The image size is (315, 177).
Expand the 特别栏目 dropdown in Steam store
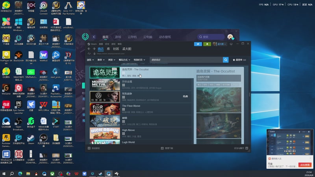click(139, 60)
